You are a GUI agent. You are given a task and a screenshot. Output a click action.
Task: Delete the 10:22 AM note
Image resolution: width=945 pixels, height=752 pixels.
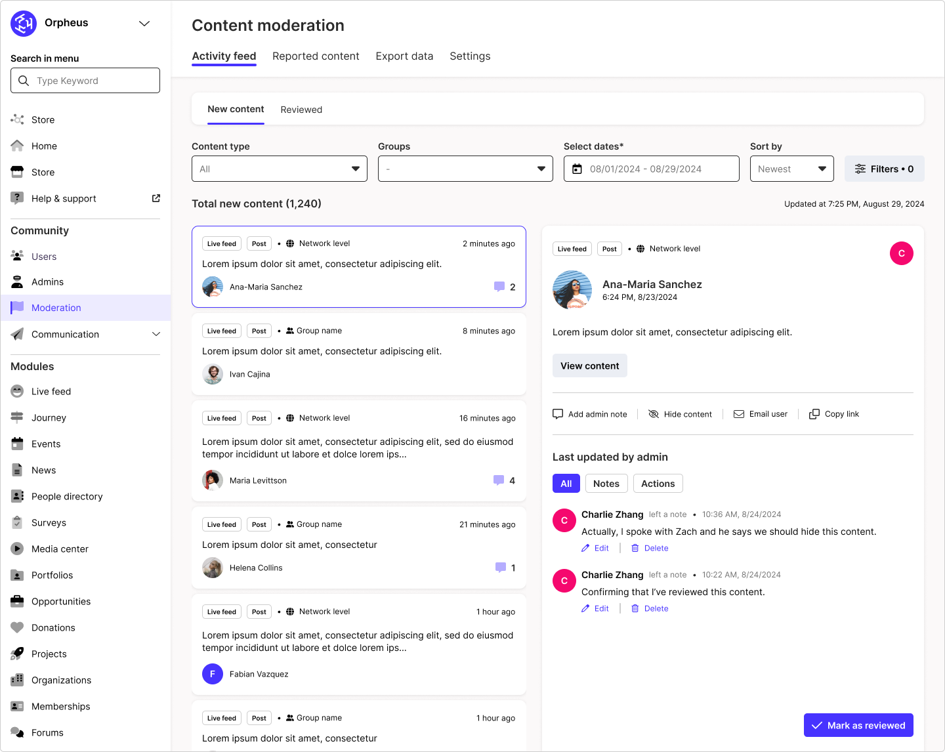650,608
